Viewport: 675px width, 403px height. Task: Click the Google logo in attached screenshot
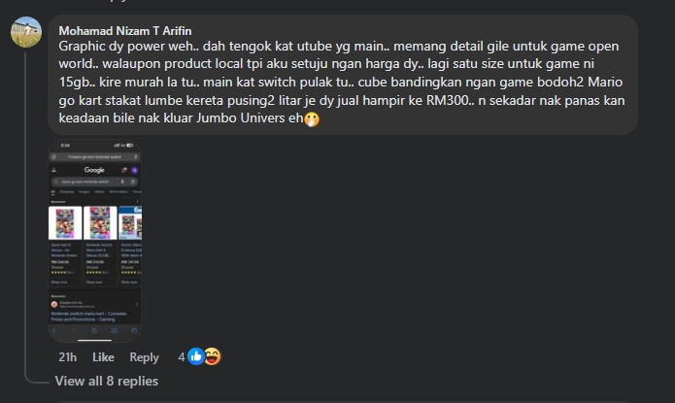[94, 170]
